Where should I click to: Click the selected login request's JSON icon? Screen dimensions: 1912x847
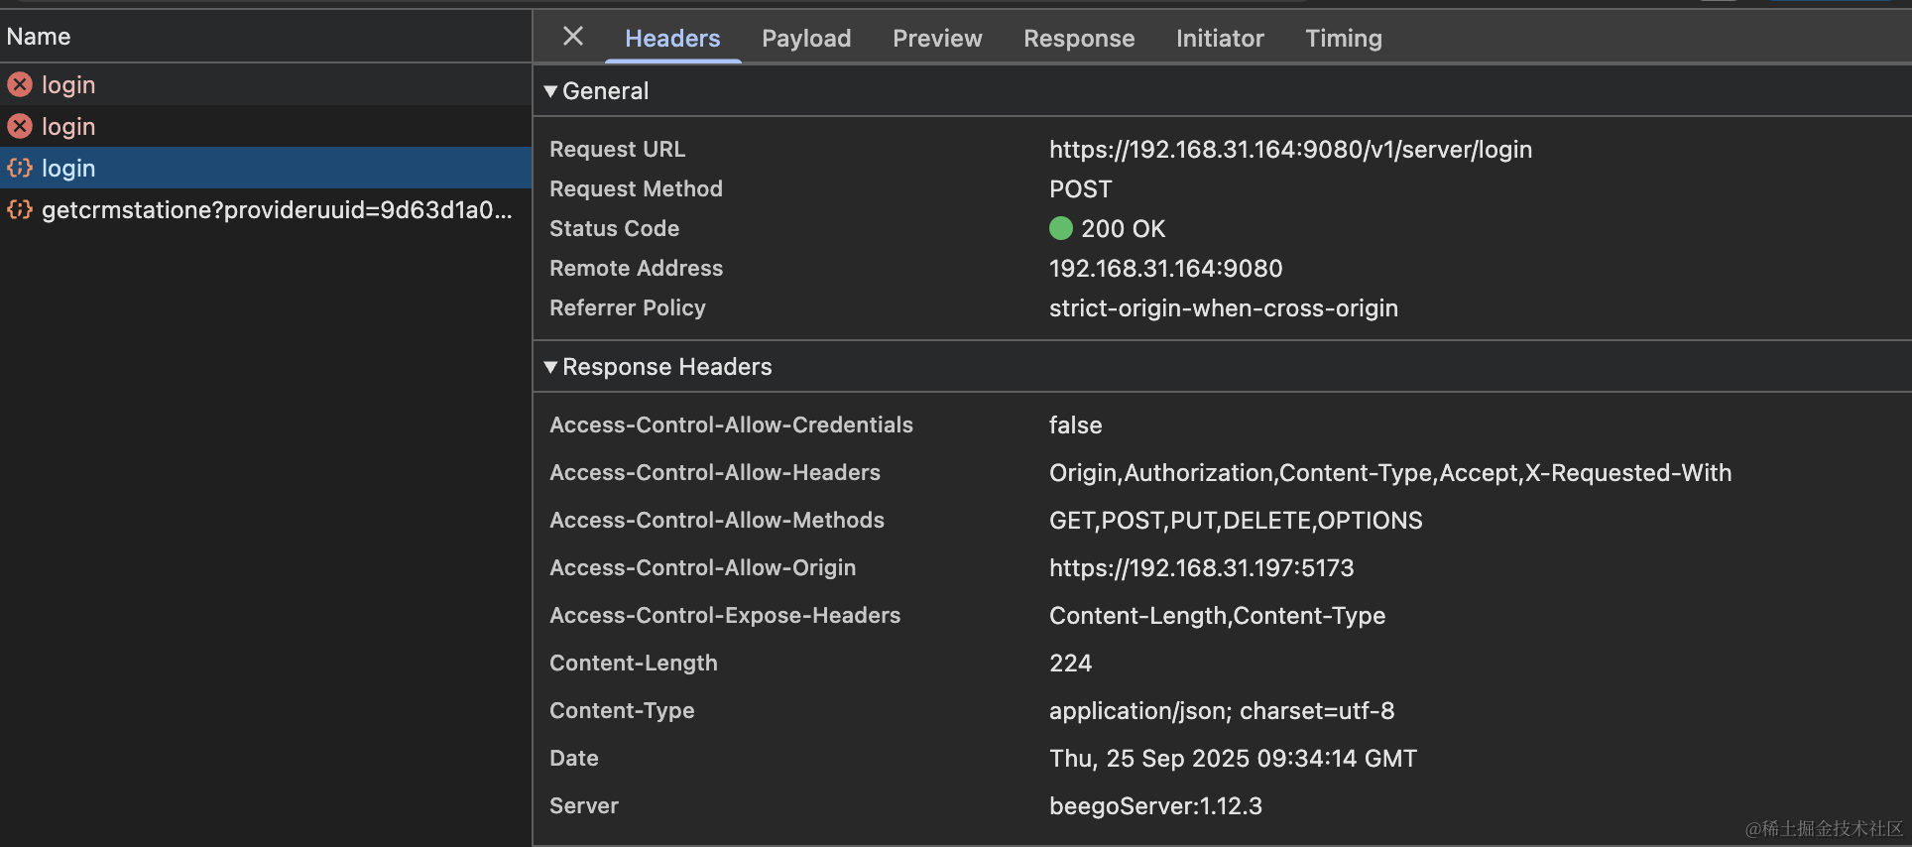coord(20,169)
